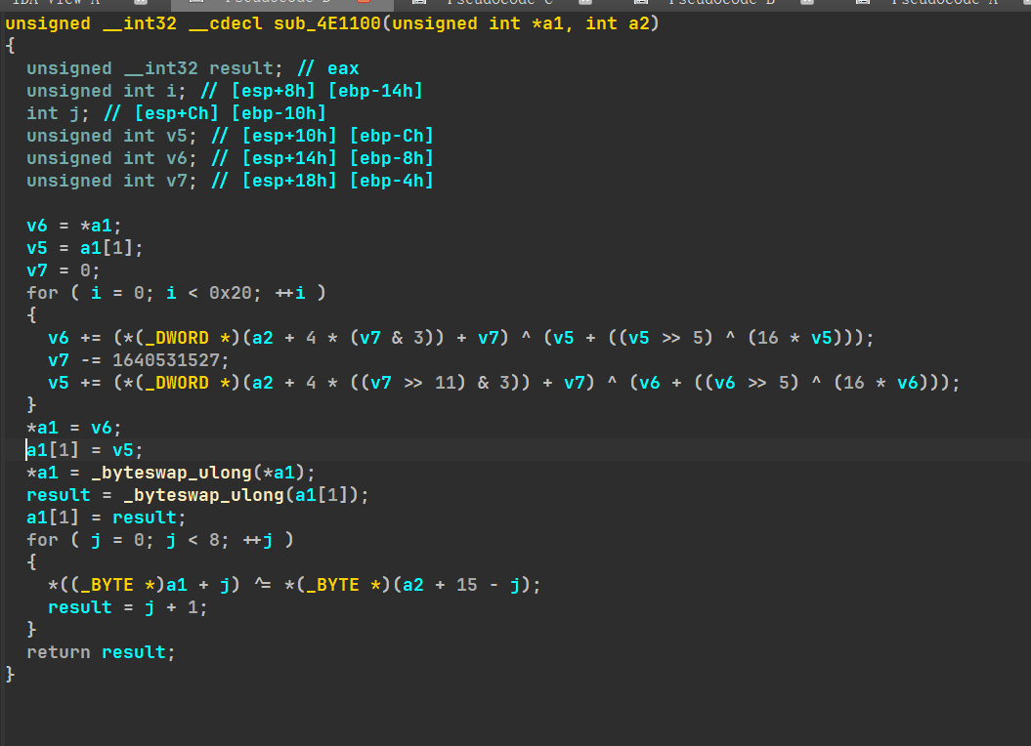
Task: Click the 0x20 loop limit value
Action: click(x=231, y=293)
